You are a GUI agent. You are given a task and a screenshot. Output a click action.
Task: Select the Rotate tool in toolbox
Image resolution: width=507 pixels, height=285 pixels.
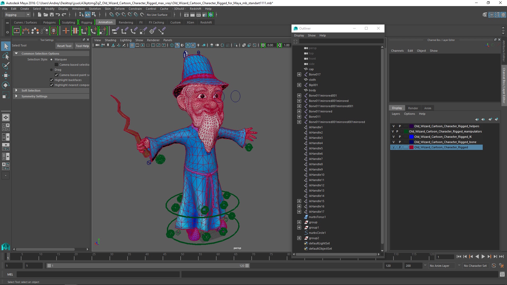6,85
